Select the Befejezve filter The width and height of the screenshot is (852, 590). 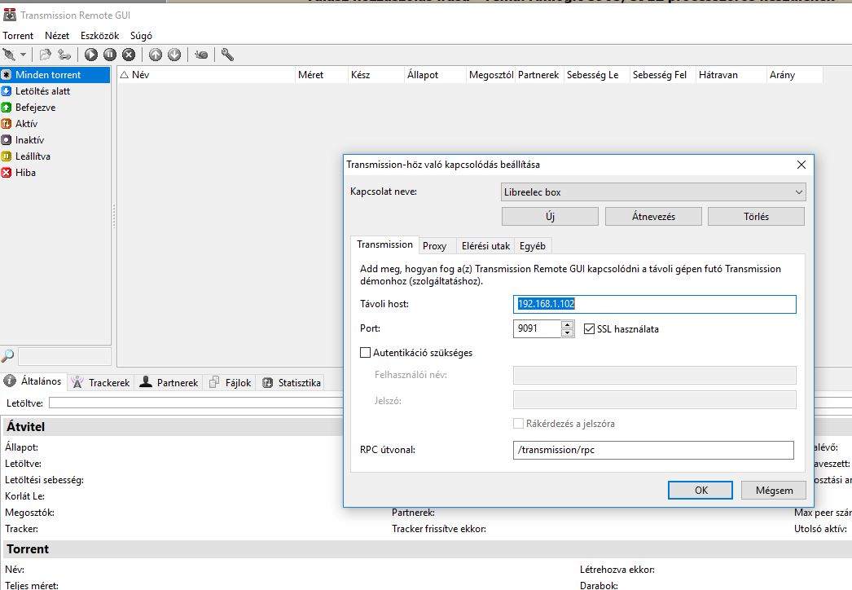[55, 107]
